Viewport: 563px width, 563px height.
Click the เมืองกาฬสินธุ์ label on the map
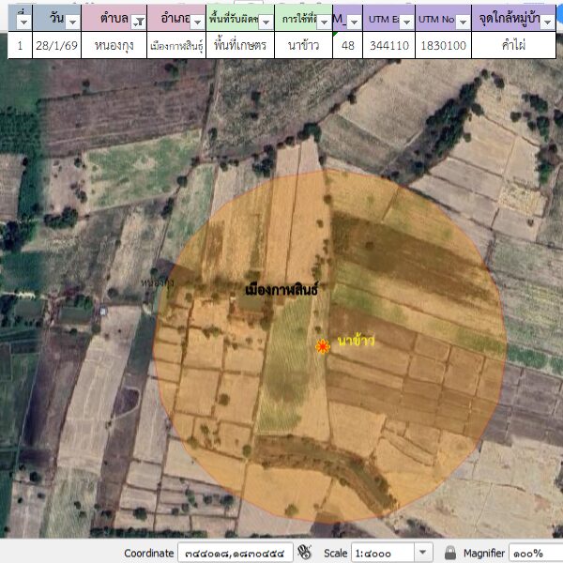[x=281, y=289]
